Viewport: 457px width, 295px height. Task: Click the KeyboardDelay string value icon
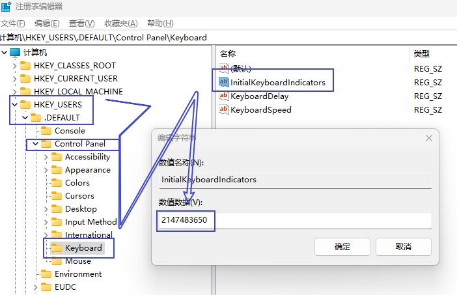point(224,96)
